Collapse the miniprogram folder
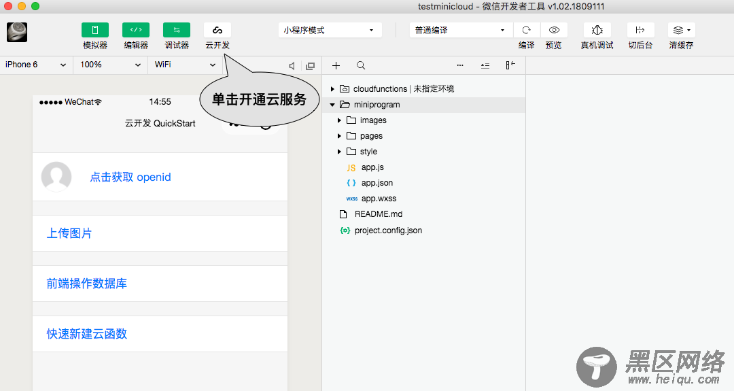Screen dimensions: 734x391 point(332,105)
